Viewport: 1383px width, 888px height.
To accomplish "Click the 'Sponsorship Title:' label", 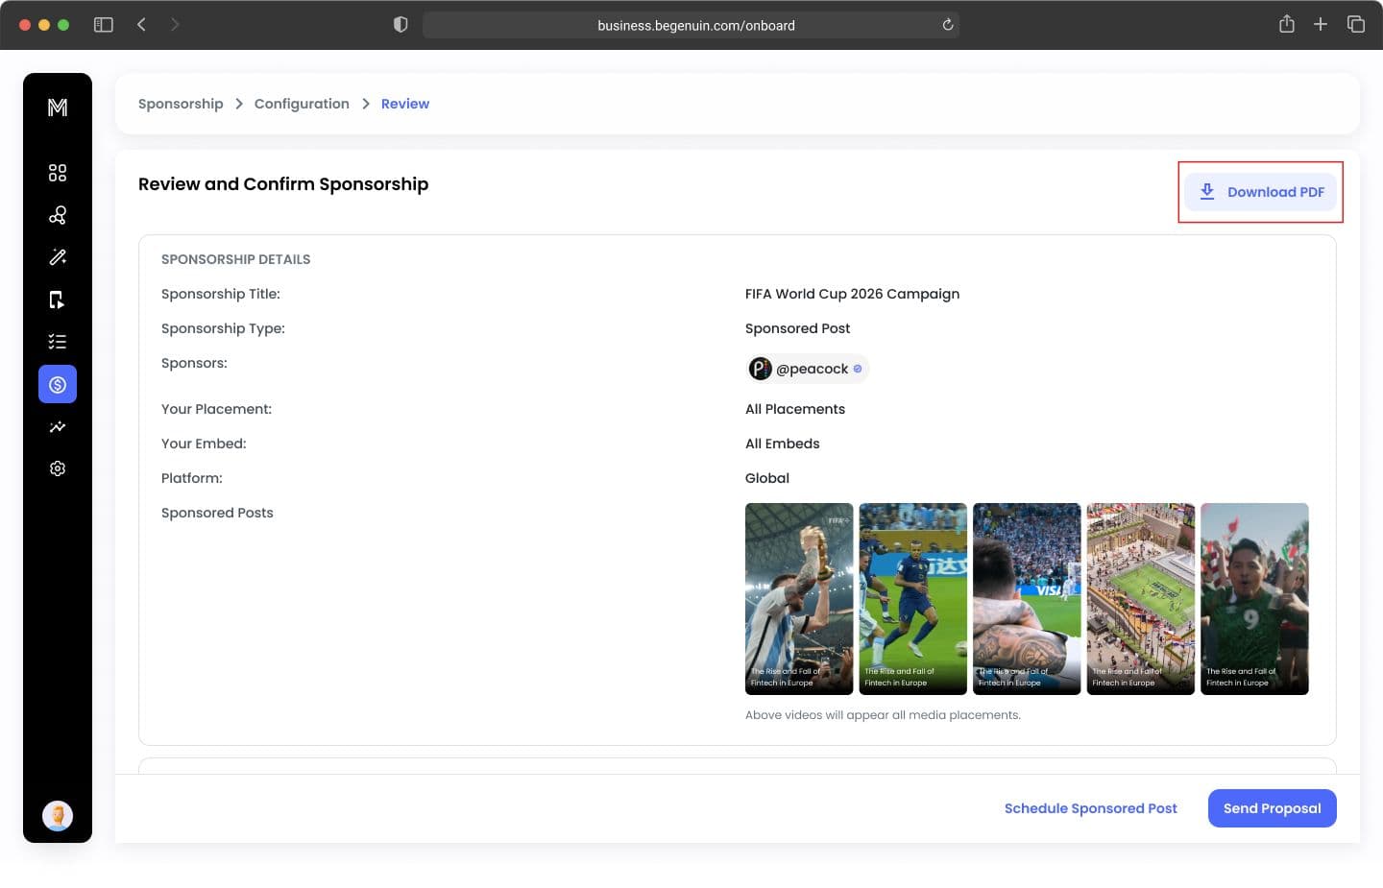I will (x=221, y=294).
